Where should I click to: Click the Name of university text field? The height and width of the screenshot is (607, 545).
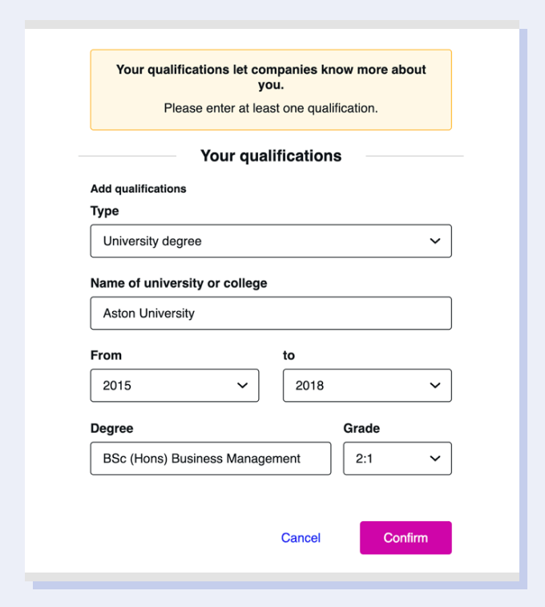[271, 314]
